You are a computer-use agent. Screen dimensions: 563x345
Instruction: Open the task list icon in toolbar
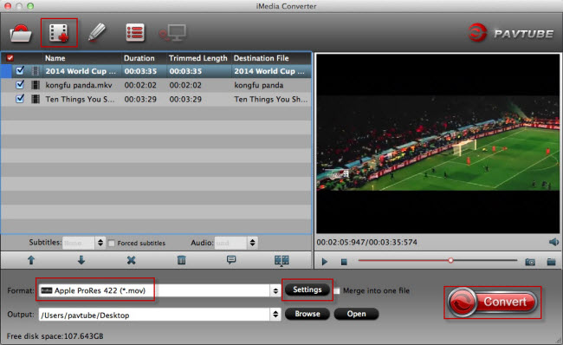(135, 33)
